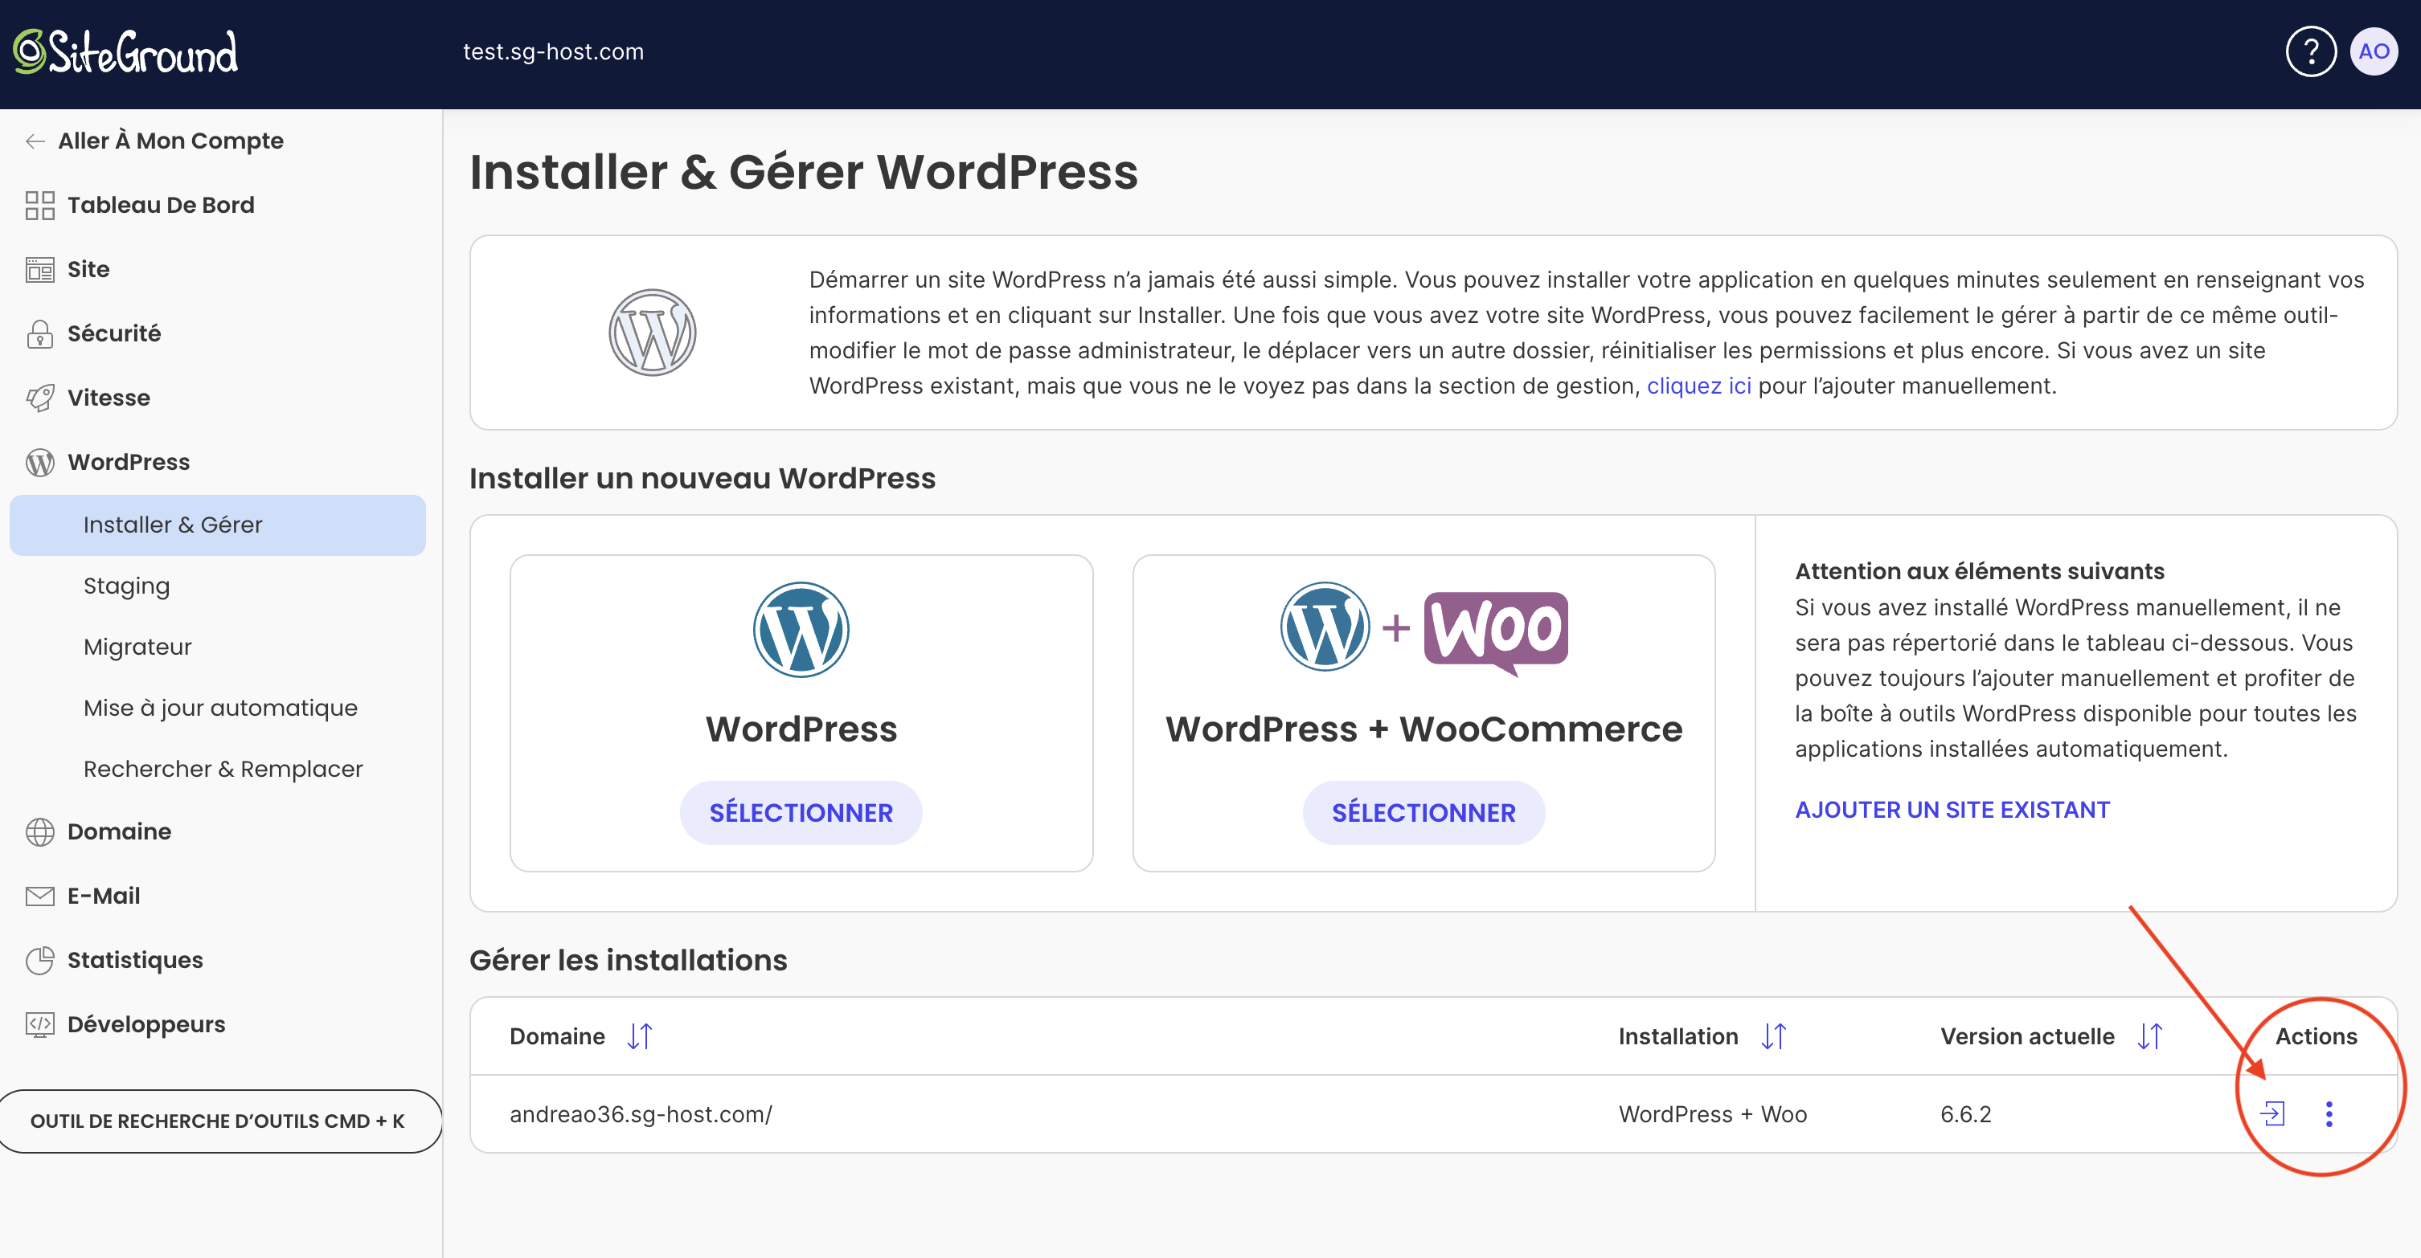The width and height of the screenshot is (2421, 1258).
Task: Click the 'cliquez ici' link
Action: coord(1698,386)
